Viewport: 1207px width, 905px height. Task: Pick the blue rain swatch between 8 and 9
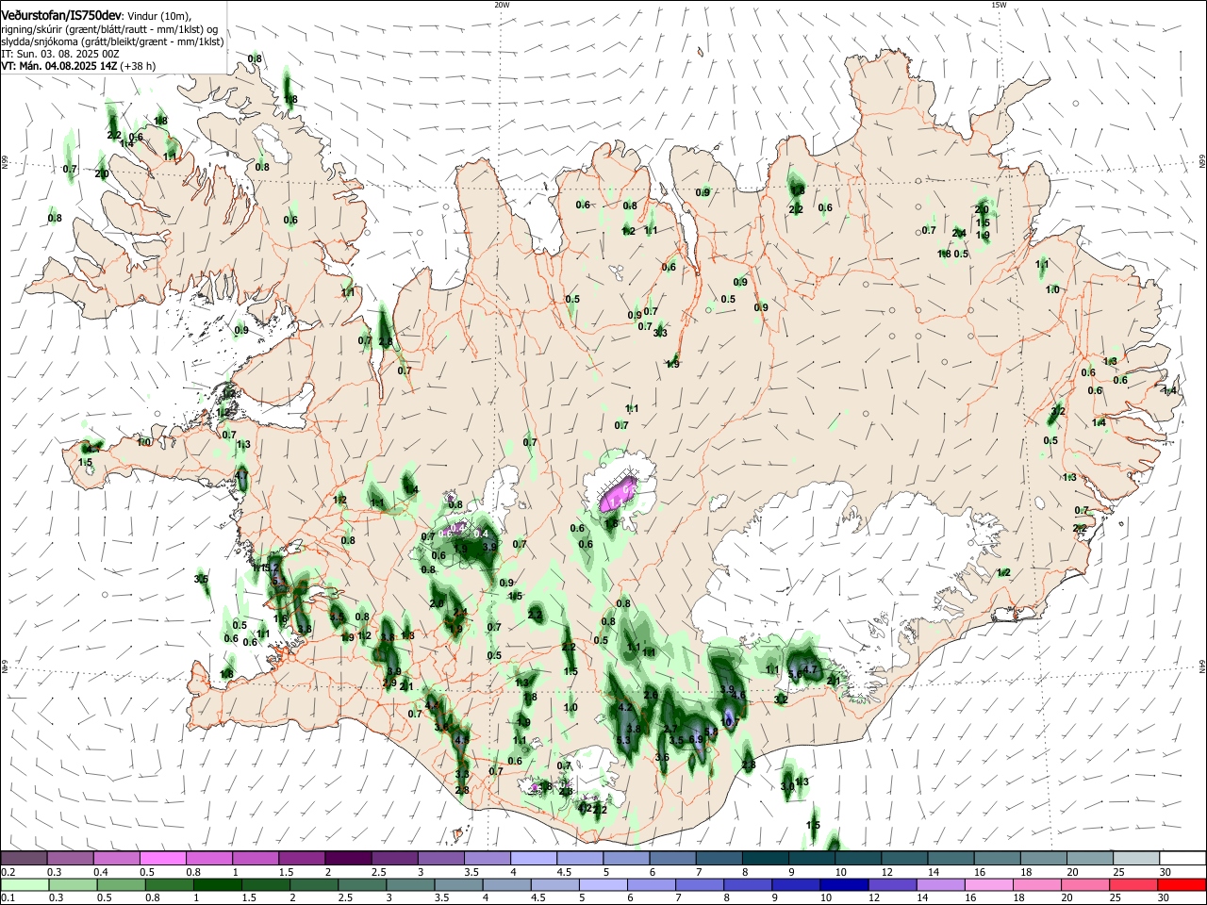[749, 884]
